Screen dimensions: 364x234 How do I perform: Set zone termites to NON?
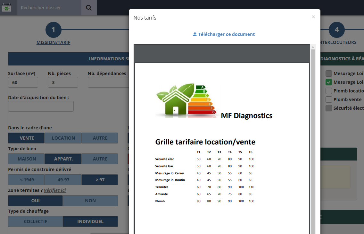pos(90,201)
